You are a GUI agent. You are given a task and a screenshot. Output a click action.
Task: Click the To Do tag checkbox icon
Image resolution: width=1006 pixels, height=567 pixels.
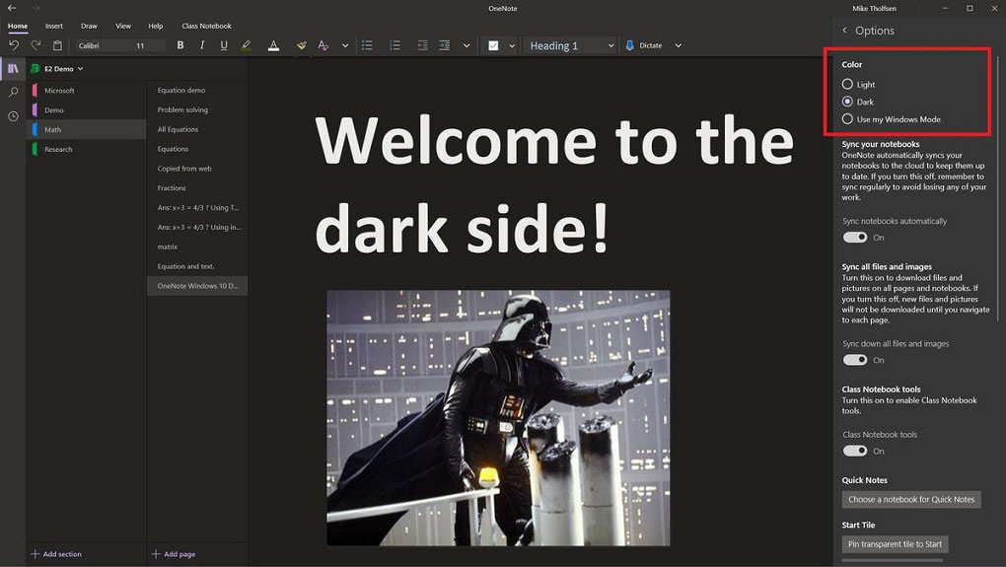click(493, 45)
